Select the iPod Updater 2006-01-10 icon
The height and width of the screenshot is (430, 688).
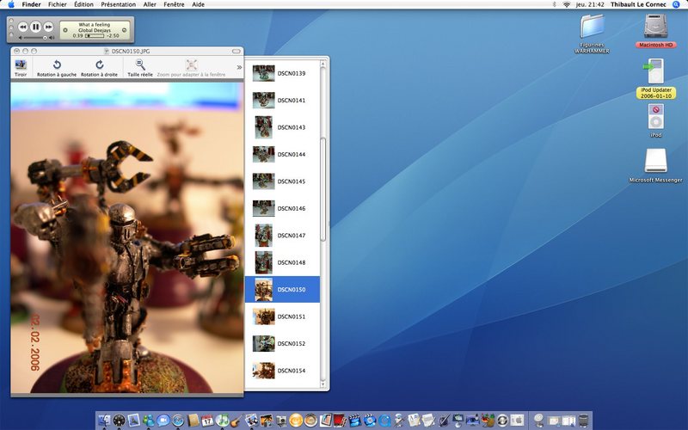tap(655, 71)
